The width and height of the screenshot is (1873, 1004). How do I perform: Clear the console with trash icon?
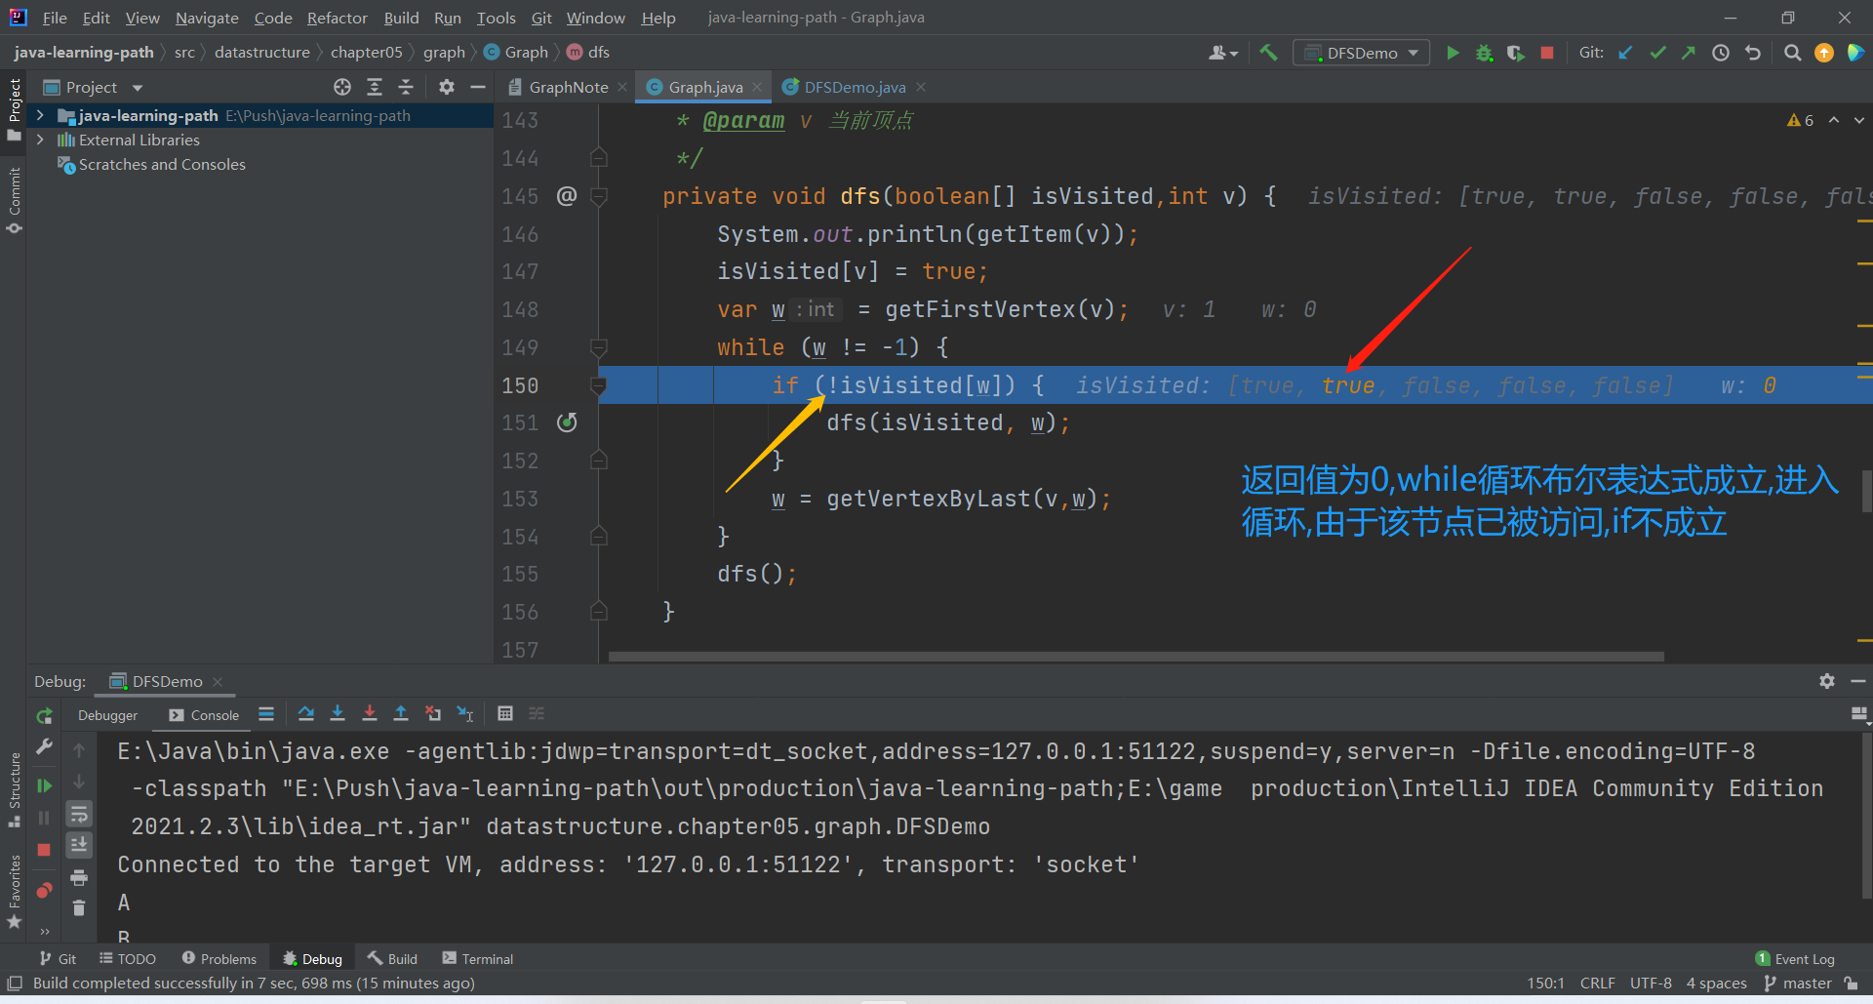79,908
